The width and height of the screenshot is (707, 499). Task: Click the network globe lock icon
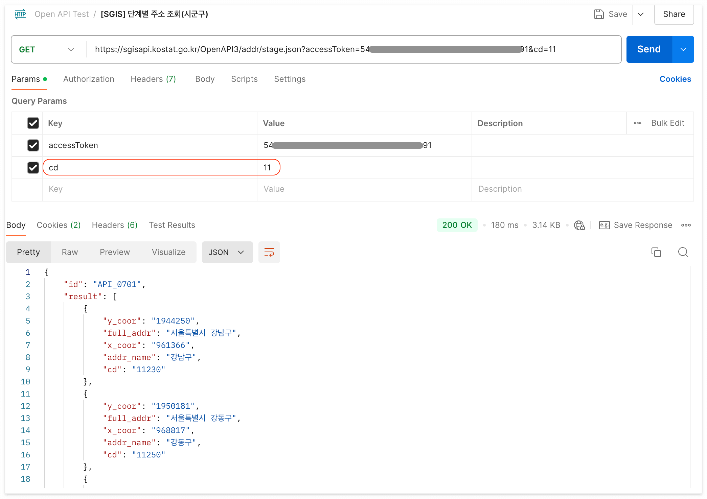579,225
